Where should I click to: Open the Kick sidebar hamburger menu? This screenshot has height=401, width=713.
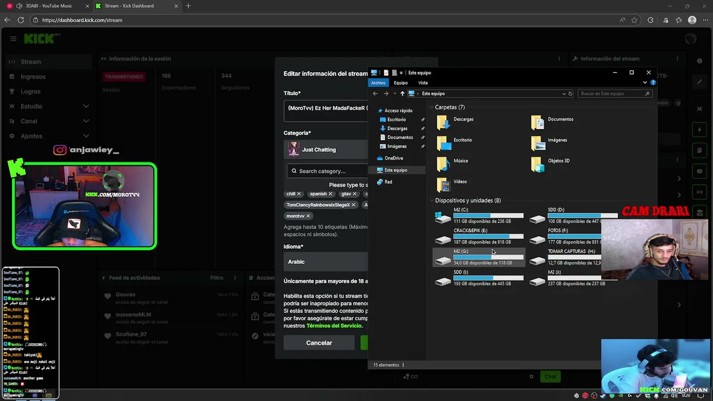[13, 38]
